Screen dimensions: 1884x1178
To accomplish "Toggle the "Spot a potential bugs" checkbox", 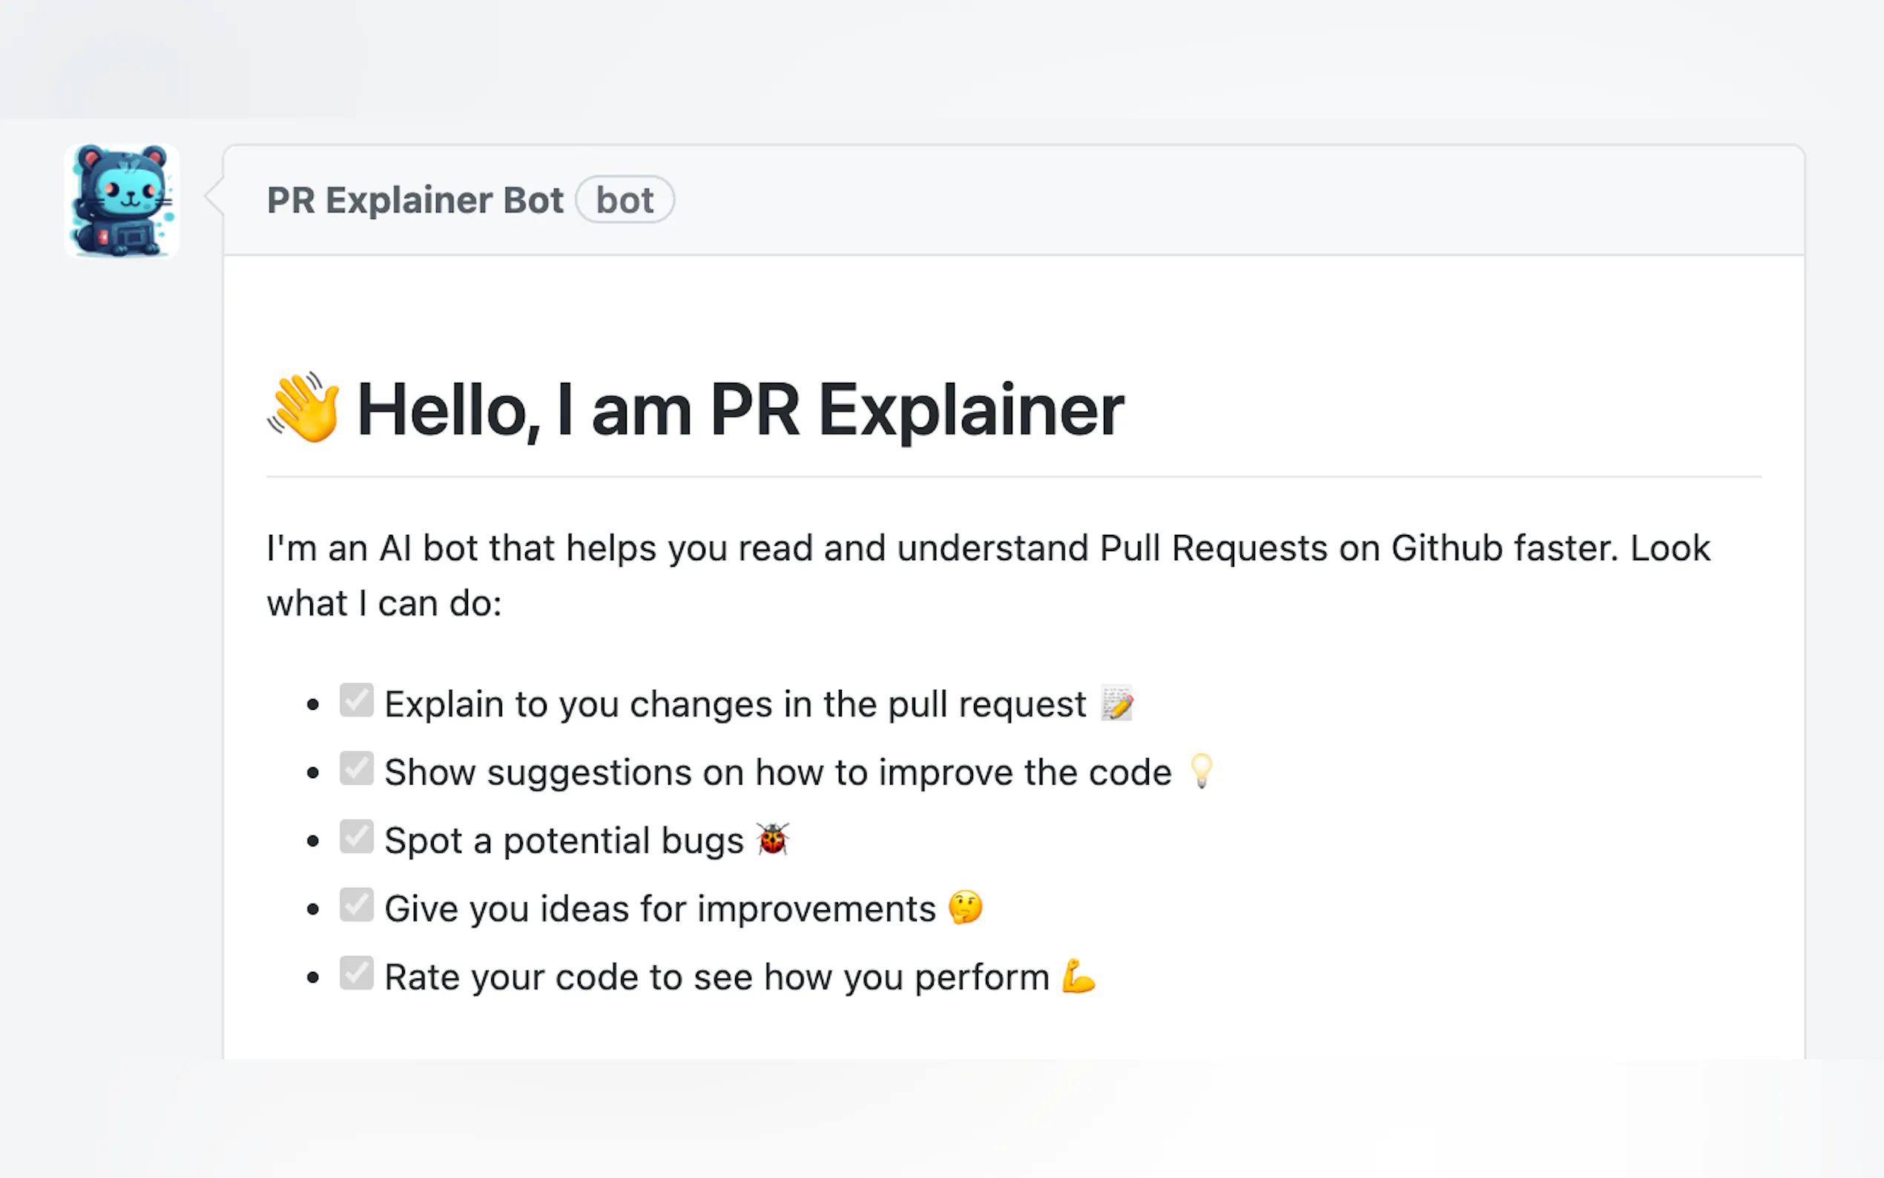I will [x=357, y=837].
